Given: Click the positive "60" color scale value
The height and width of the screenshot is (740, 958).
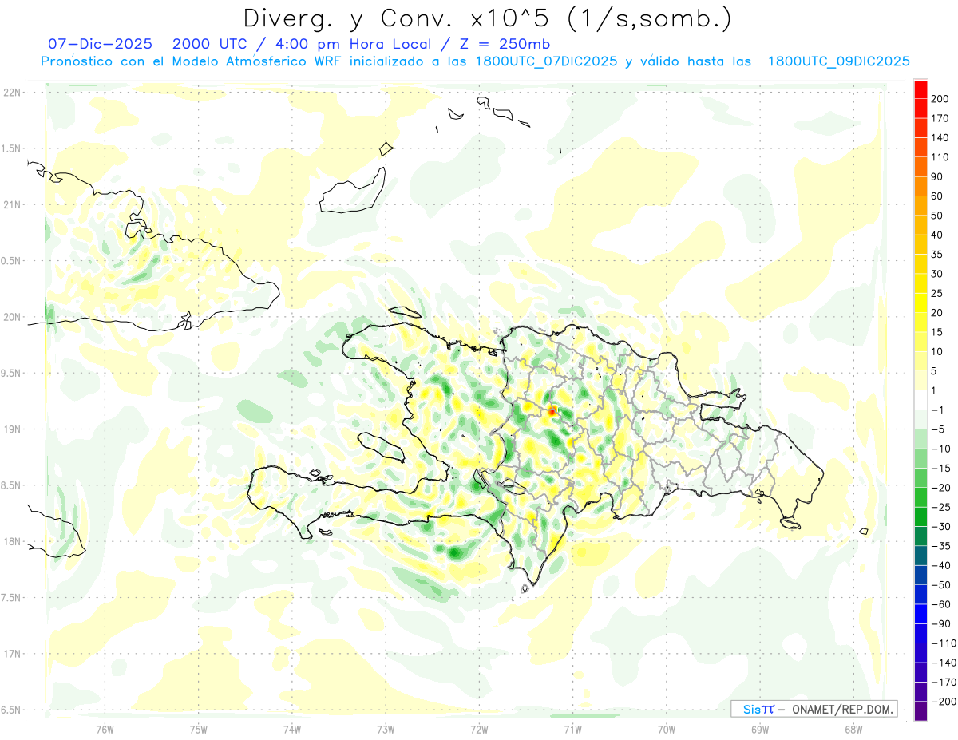Looking at the screenshot, I should click(x=938, y=196).
